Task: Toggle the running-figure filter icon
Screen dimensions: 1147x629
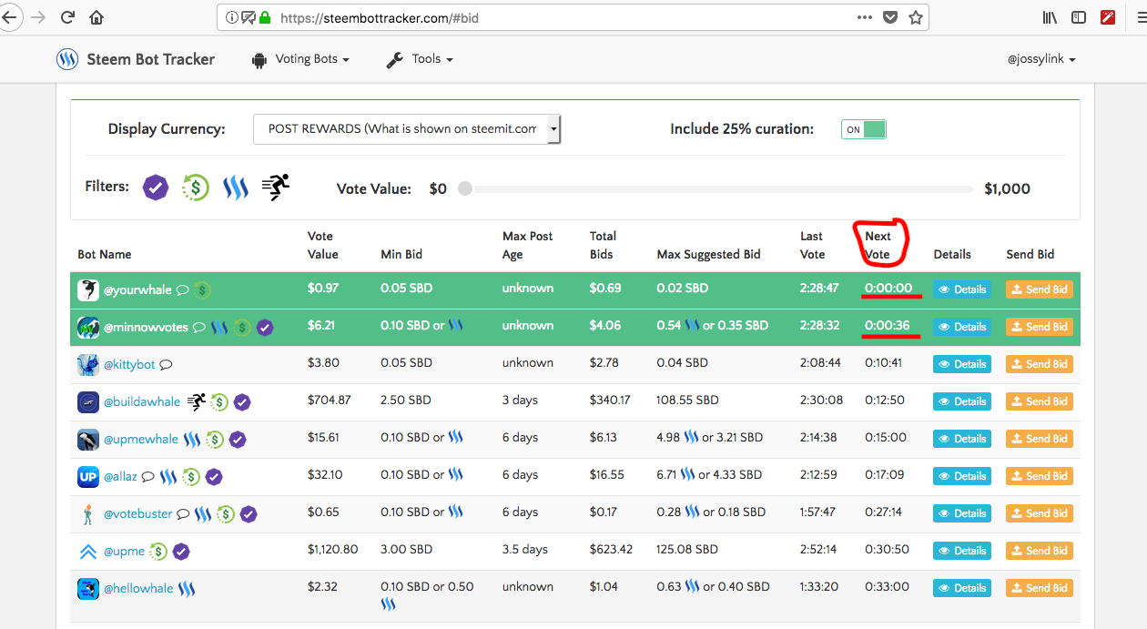Action: (275, 188)
